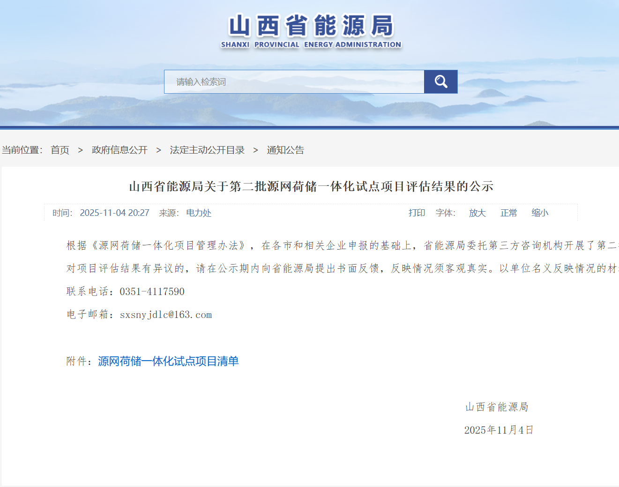
Task: Click 打印 to print the article
Action: point(417,213)
